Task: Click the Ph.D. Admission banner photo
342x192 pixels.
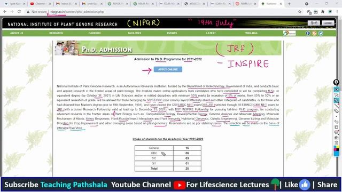Action: pos(66,48)
